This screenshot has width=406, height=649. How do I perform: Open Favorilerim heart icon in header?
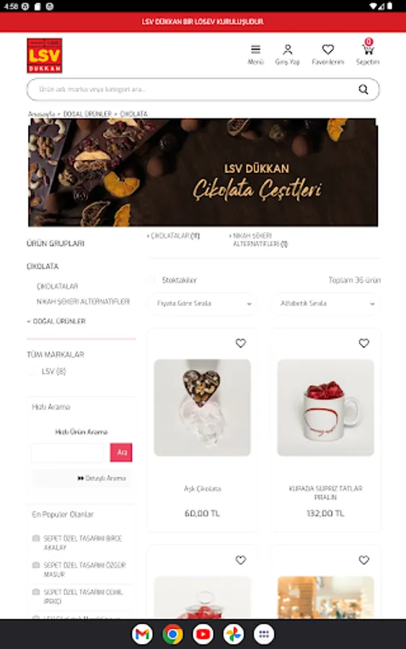[x=328, y=50]
